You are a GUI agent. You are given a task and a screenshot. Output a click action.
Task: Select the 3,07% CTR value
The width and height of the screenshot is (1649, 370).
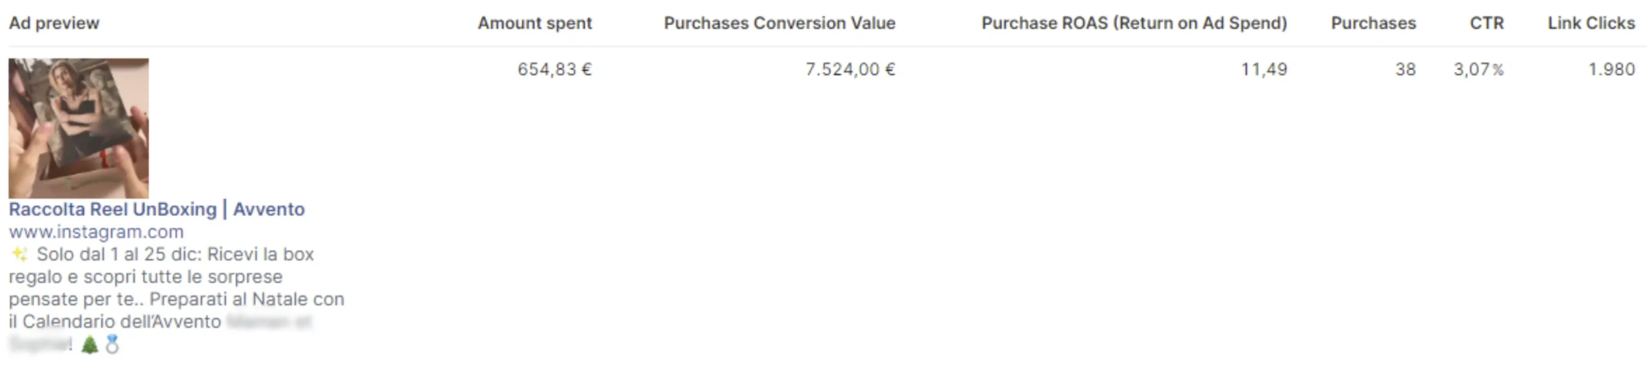(1478, 69)
